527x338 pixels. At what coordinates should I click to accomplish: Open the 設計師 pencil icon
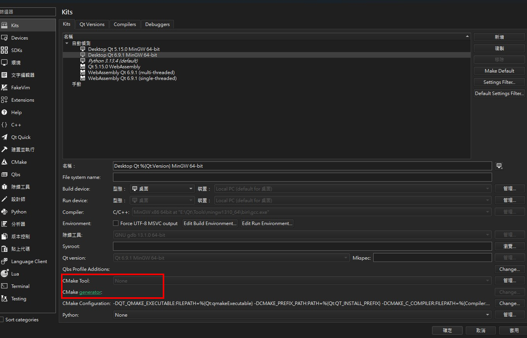4,199
